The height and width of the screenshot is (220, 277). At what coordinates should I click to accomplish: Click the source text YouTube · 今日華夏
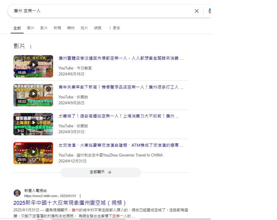tap(75, 68)
